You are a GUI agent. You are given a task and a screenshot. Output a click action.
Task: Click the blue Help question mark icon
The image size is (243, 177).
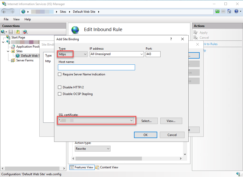coord(236,11)
